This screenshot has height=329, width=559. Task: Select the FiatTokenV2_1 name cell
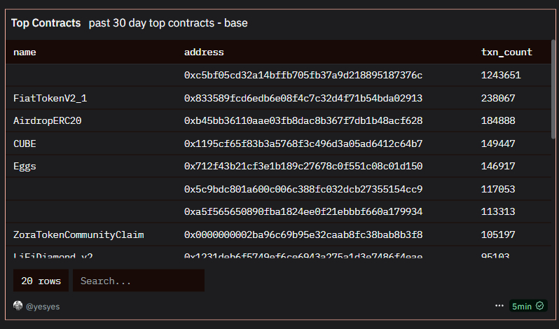pyautogui.click(x=50, y=98)
